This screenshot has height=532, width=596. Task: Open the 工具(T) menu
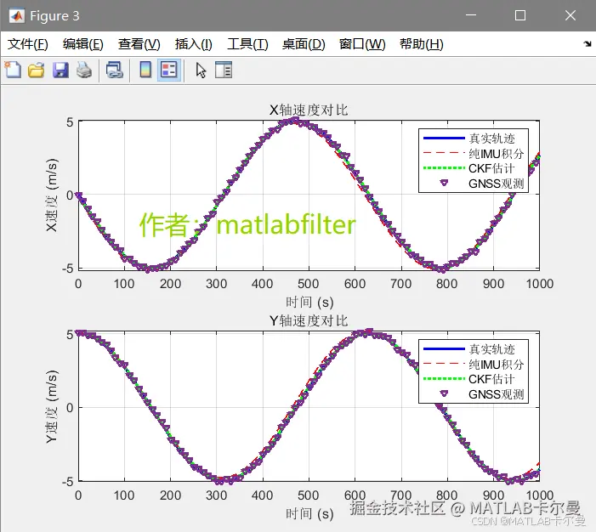[x=247, y=44]
